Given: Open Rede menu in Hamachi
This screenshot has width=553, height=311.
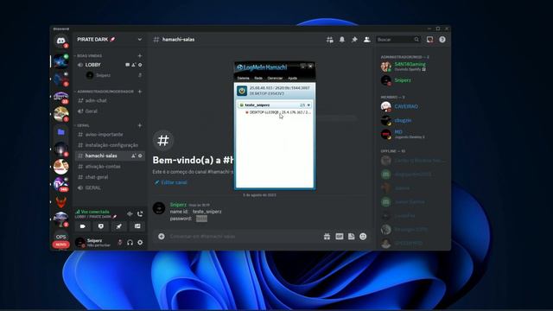Looking at the screenshot, I should coord(258,79).
